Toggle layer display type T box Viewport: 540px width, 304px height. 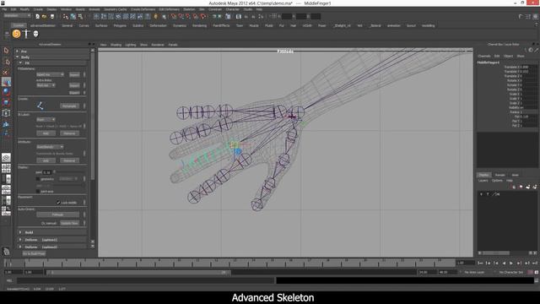[488, 194]
